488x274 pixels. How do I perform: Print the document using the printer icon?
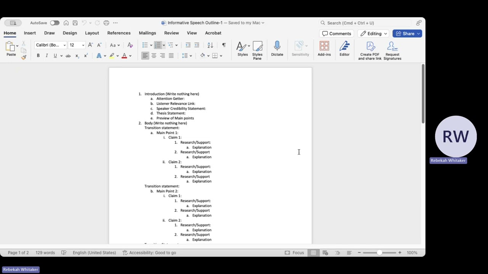(106, 23)
